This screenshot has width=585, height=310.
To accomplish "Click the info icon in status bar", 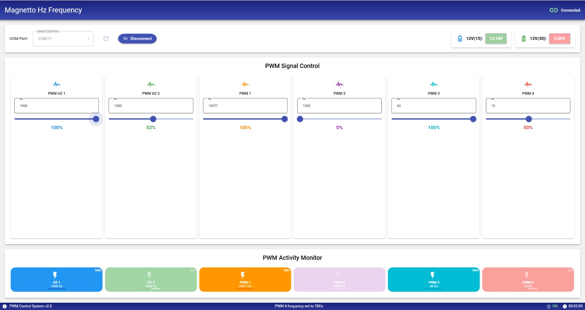I will click(x=5, y=306).
